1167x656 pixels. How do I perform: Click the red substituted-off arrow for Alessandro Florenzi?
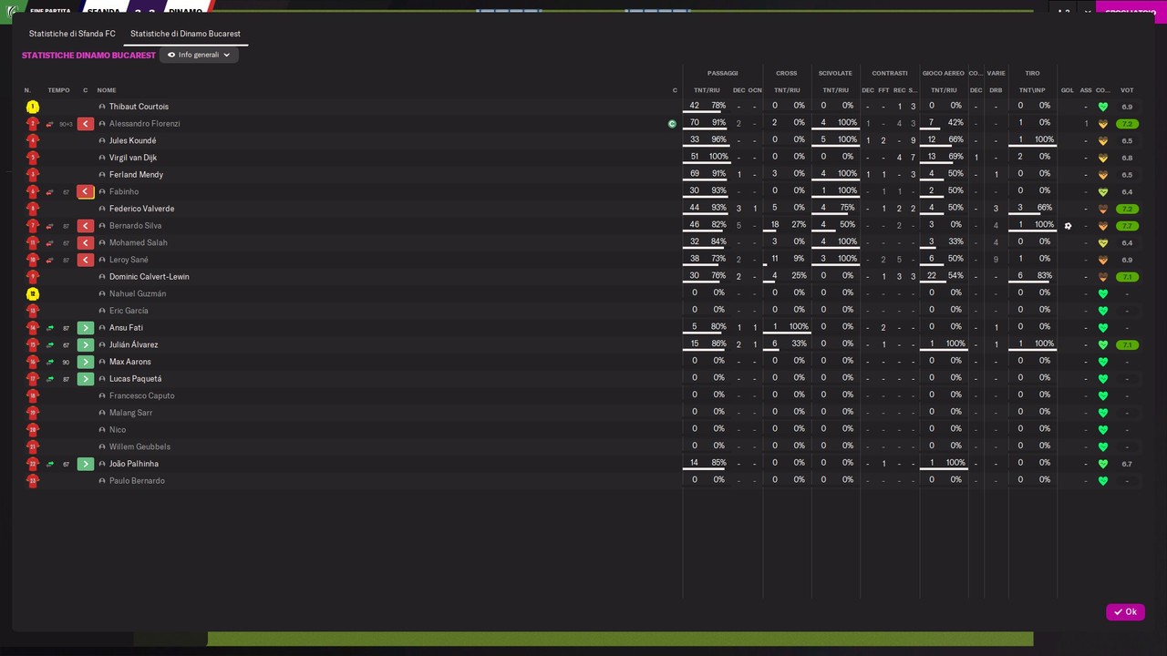[85, 124]
